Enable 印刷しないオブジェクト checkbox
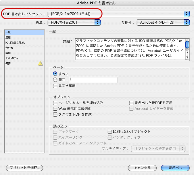The height and width of the screenshot is (175, 194). pyautogui.click(x=110, y=131)
